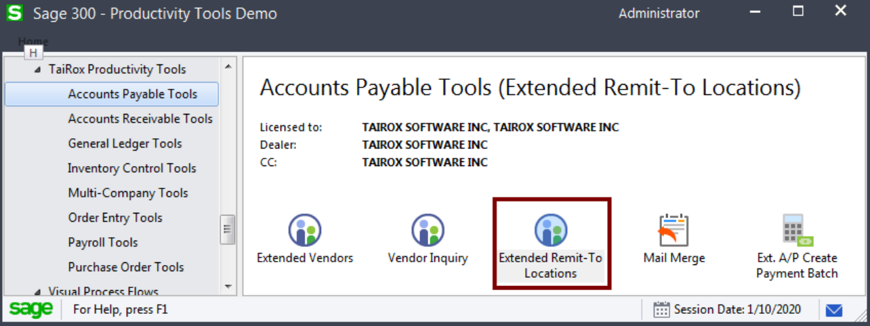Click the tree panel scrollbar thumb
870x326 pixels.
[x=228, y=230]
